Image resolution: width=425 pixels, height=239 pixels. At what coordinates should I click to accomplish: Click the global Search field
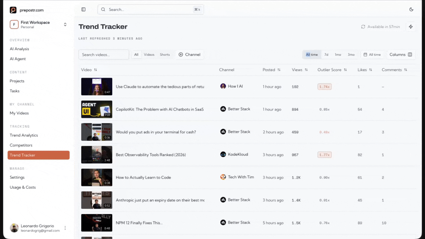click(151, 10)
